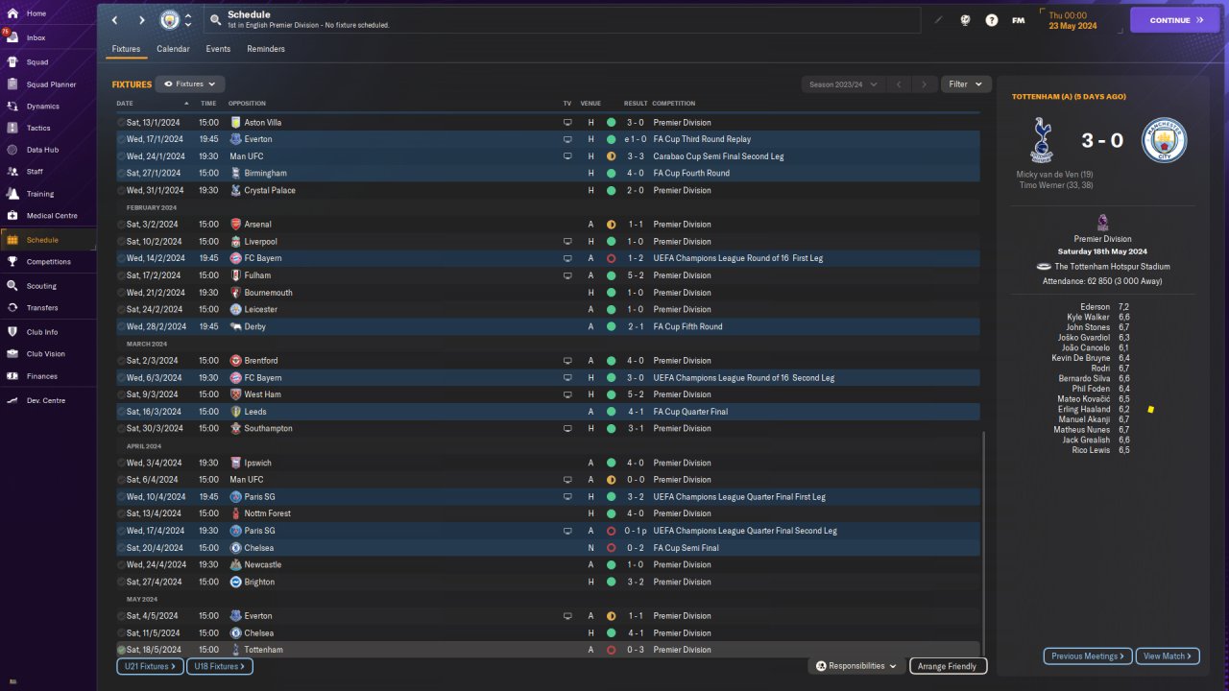
Task: Tick the Aston Villa 13/1/2024 fixture checkbox
Action: [x=121, y=123]
